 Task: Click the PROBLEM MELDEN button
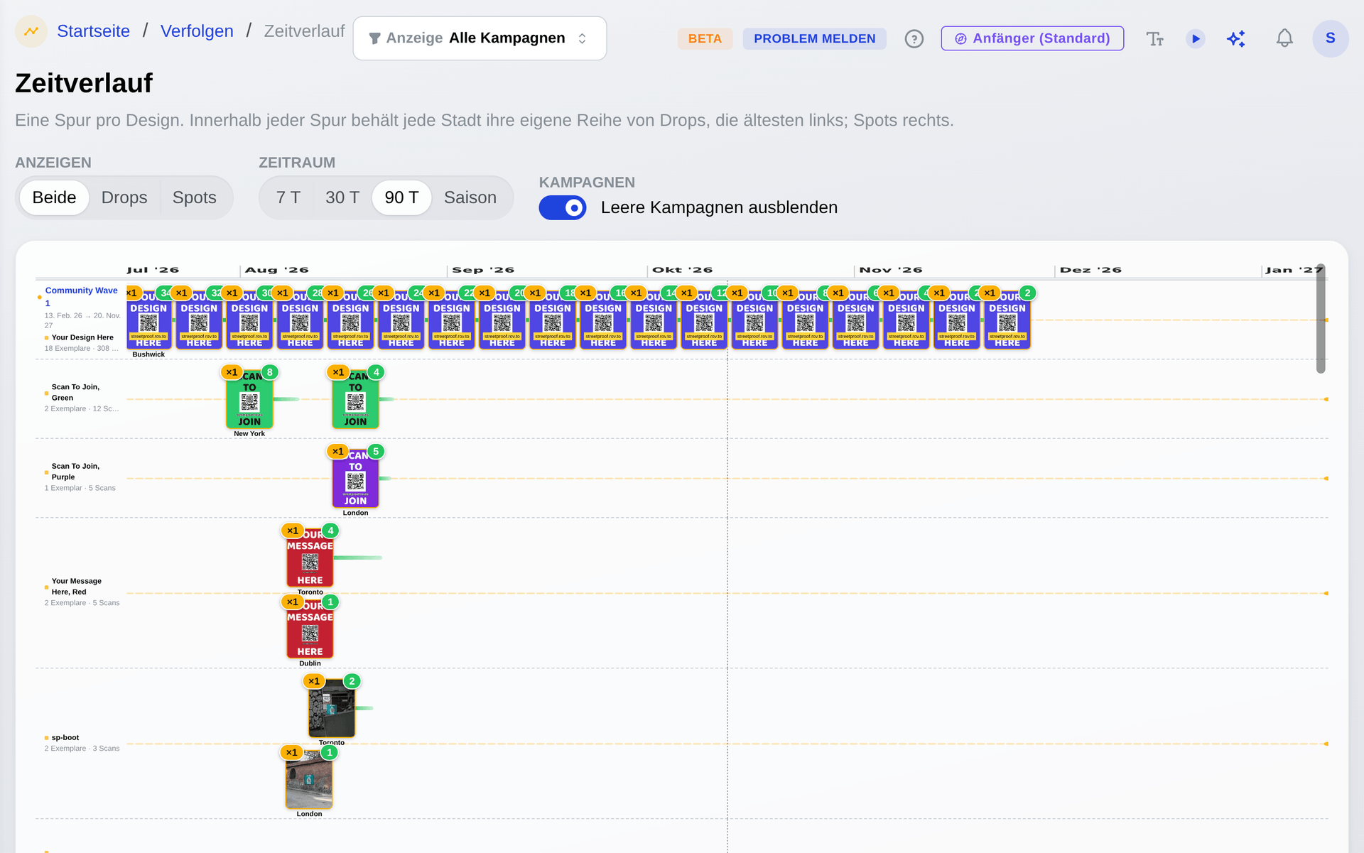(815, 38)
